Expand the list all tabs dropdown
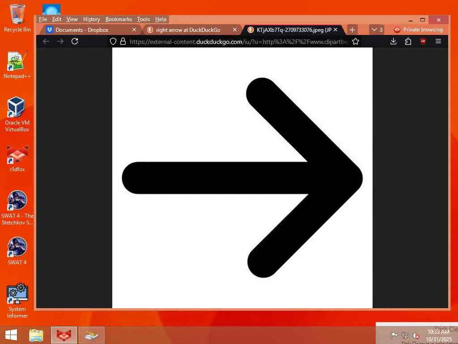Image resolution: width=458 pixels, height=344 pixels. click(x=377, y=30)
